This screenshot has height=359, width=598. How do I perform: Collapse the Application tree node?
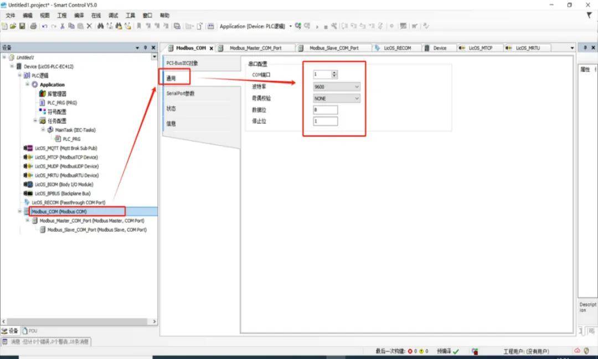28,85
